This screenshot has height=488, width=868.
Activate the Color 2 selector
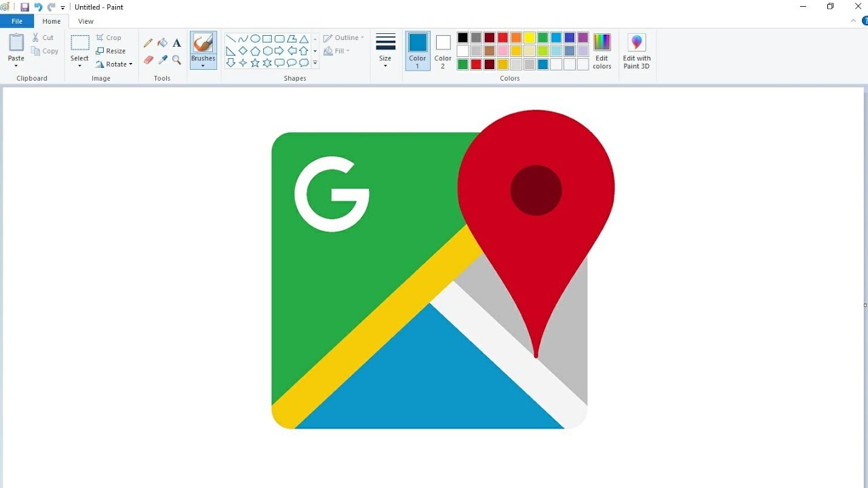pyautogui.click(x=443, y=51)
